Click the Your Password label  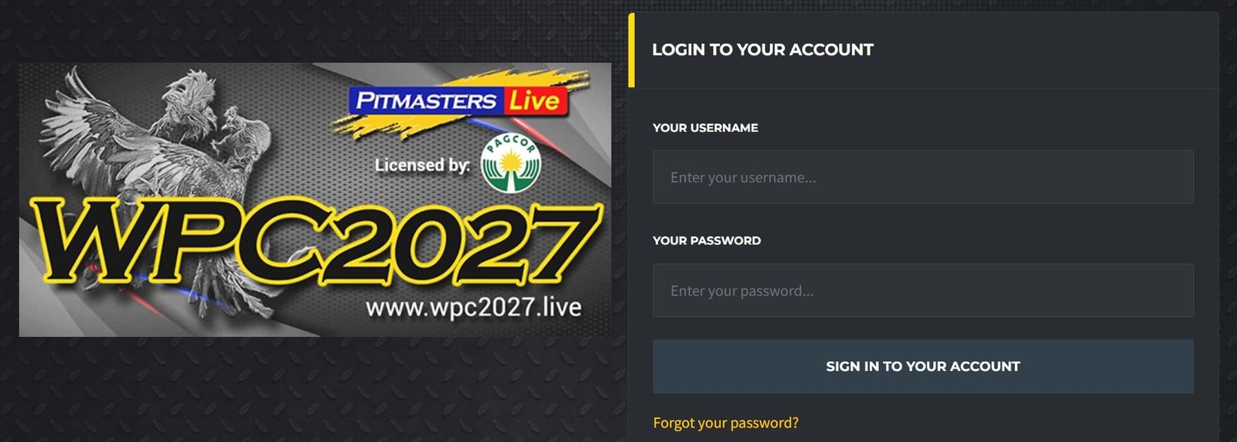tap(707, 240)
